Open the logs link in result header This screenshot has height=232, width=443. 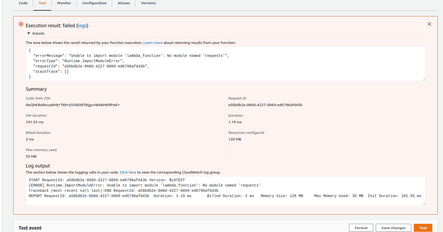(82, 26)
